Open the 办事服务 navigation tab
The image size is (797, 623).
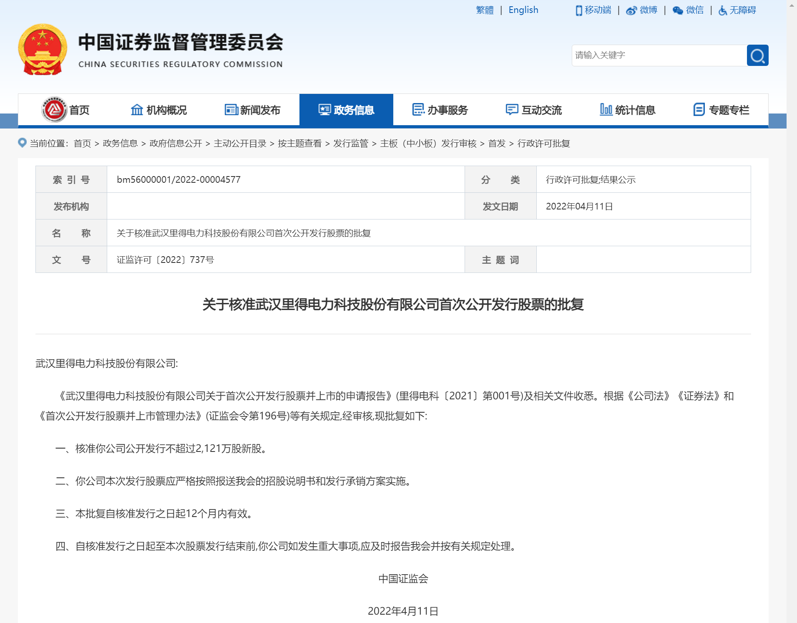point(440,110)
